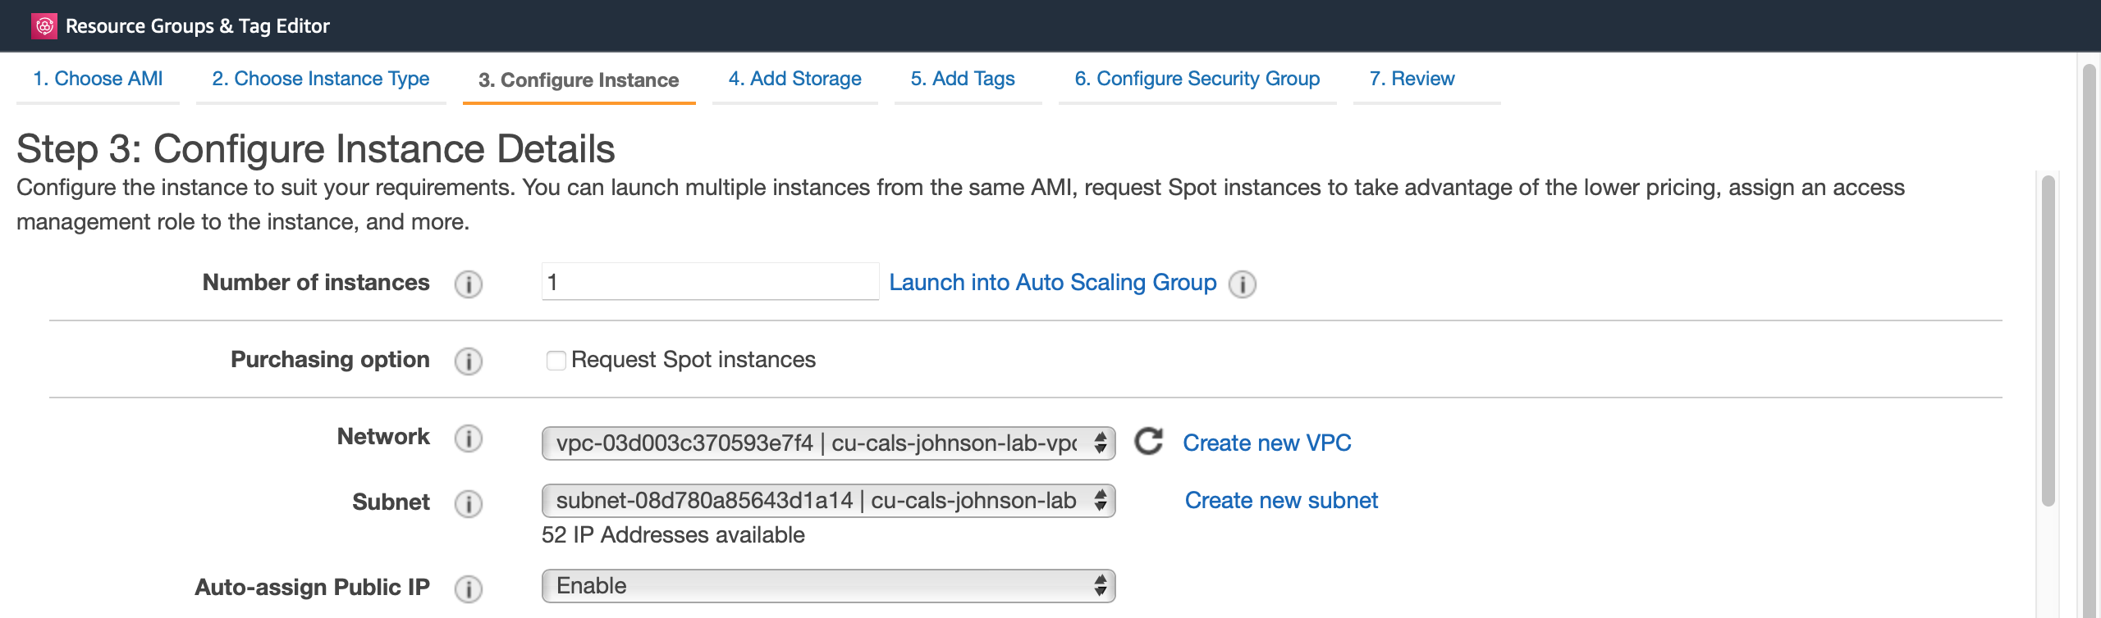This screenshot has width=2101, height=618.
Task: Go to 2. Choose Instance Type tab
Action: [321, 79]
